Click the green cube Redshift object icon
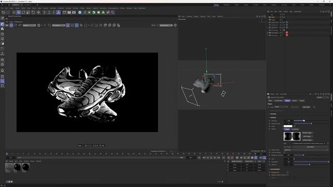Viewport: 333px width, 187px height. click(94, 12)
